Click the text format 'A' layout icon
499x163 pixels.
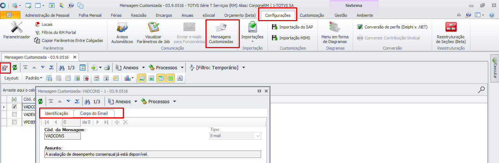[180, 78]
